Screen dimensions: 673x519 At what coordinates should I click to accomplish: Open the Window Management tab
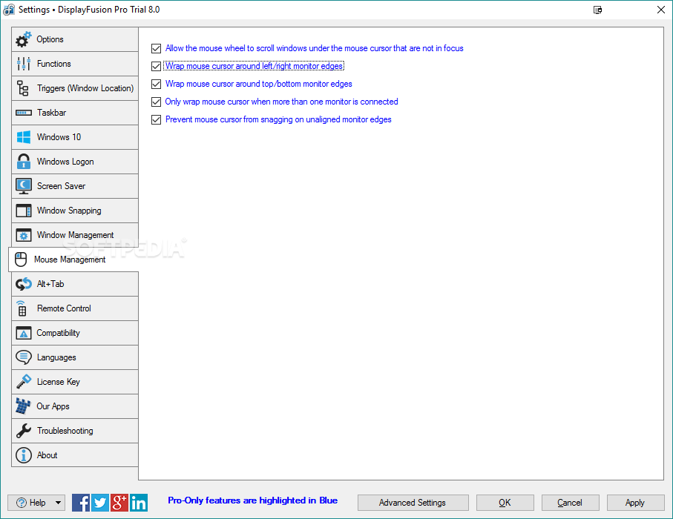point(75,235)
